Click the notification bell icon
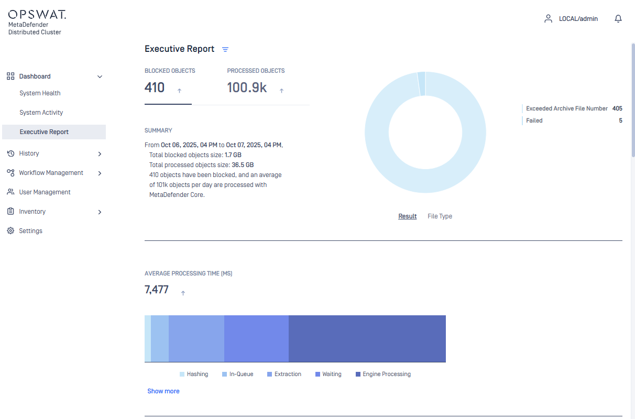 [618, 19]
